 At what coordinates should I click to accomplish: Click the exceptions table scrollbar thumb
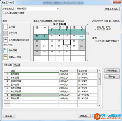click(100, 79)
